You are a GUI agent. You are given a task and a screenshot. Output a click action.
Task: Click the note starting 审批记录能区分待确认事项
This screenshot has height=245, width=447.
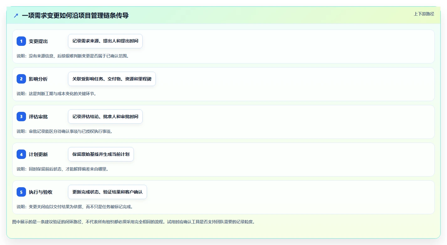coord(65,131)
